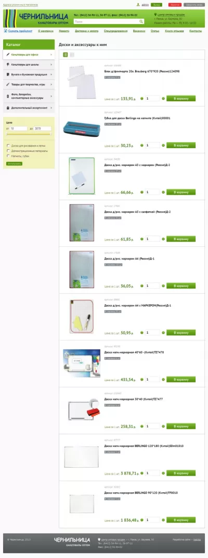208x558 pixels.
Task: Check 'Доски для рисования и лепки' filter
Action: pyautogui.click(x=8, y=146)
